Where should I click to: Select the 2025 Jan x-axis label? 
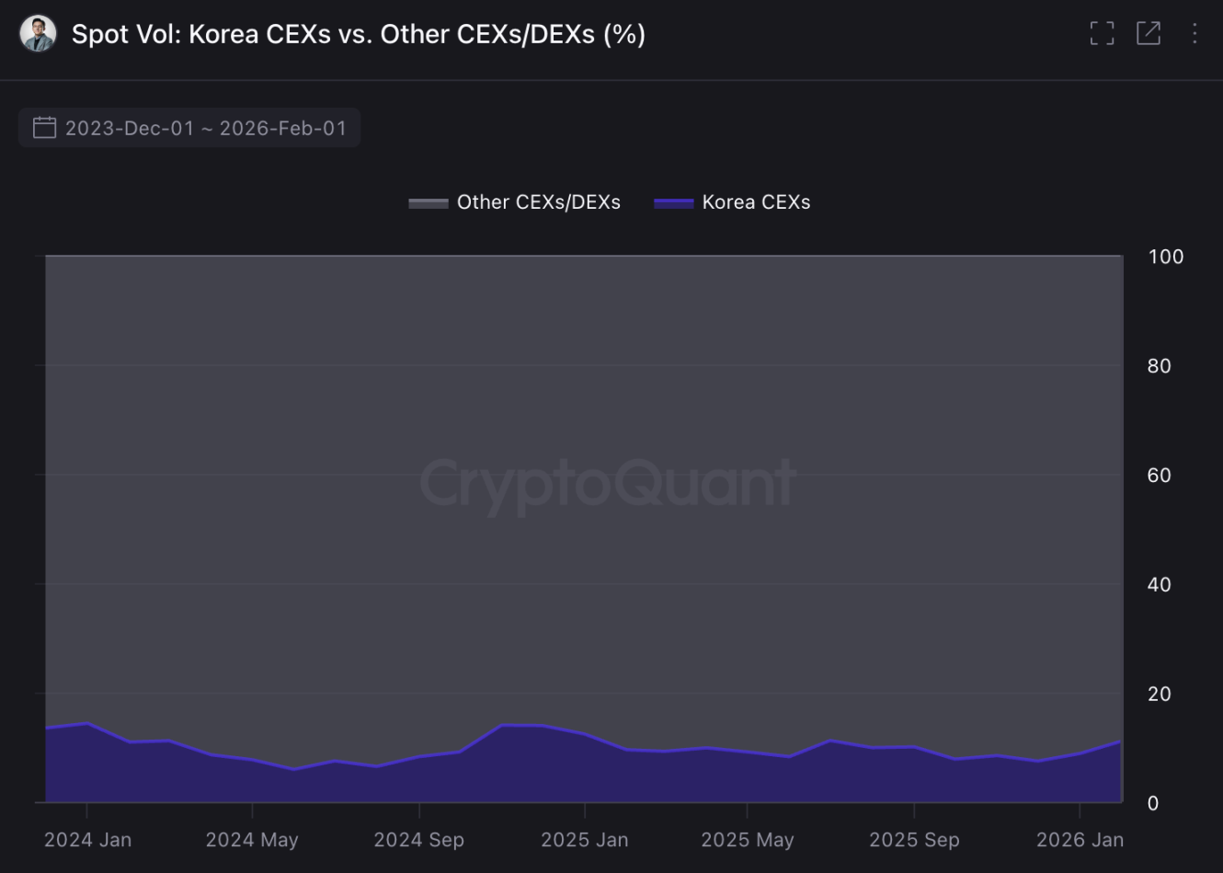click(x=584, y=840)
